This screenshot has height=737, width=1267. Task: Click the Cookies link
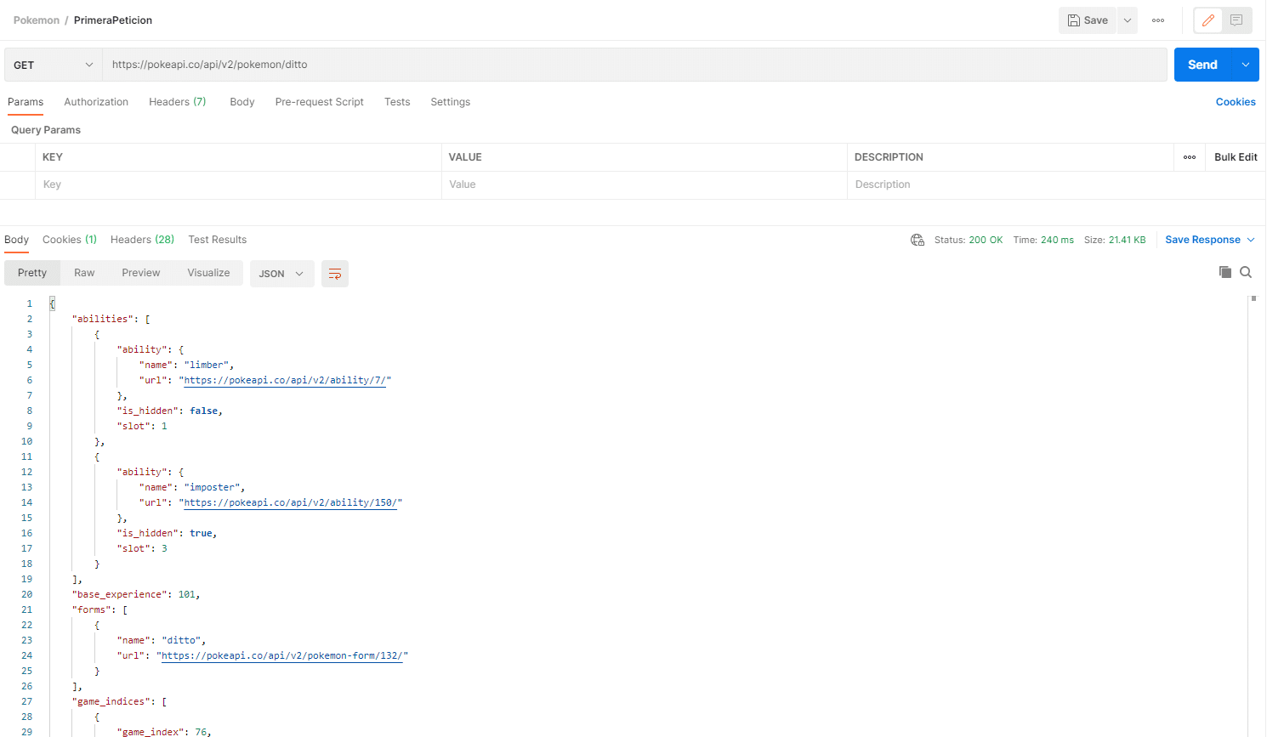(1235, 102)
